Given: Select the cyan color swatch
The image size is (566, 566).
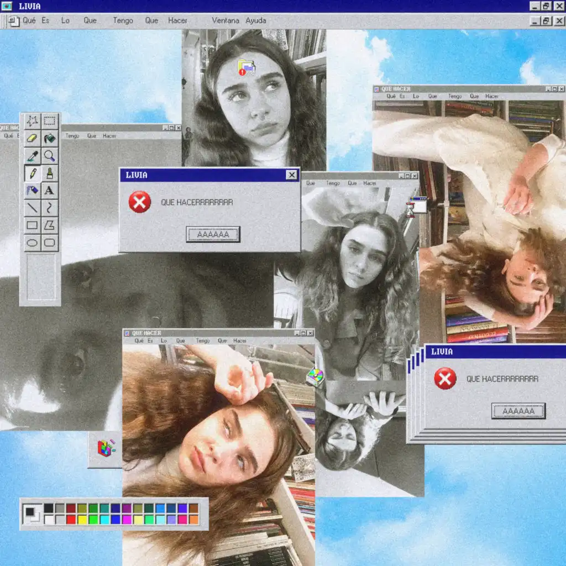Looking at the screenshot, I should [104, 520].
